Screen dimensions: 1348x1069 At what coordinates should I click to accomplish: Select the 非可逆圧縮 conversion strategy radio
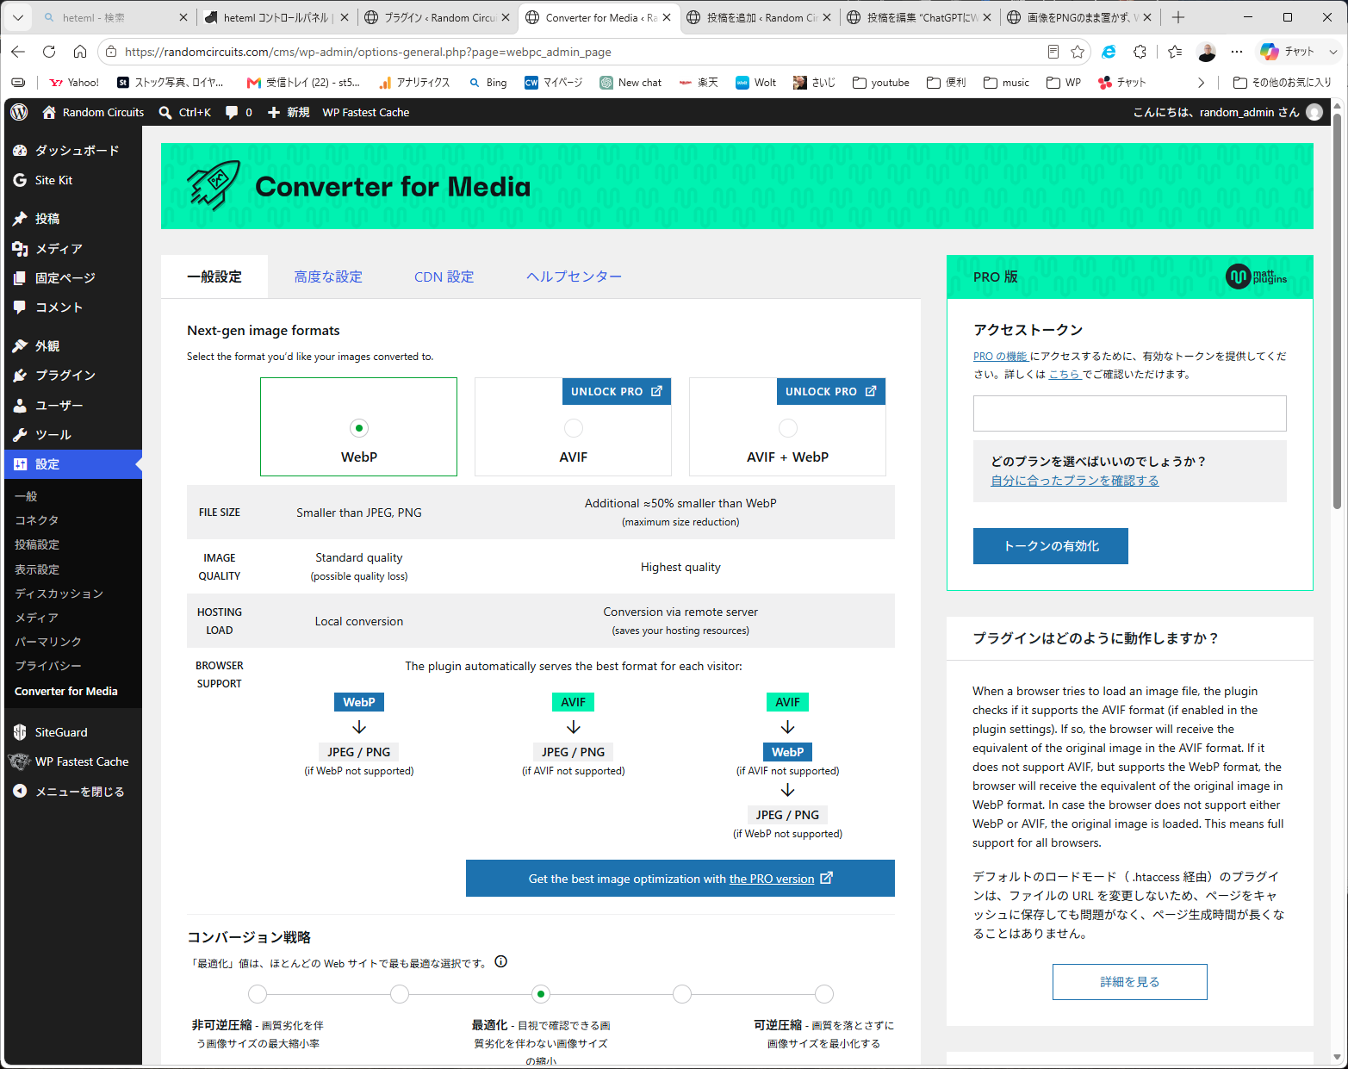pos(258,994)
